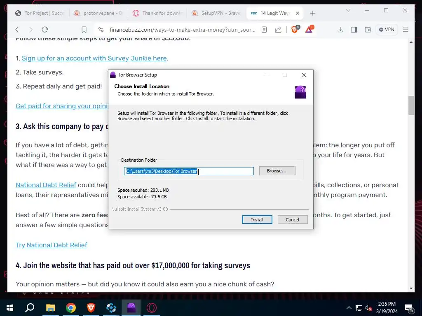
Task: Open the blue diamond app on the taskbar
Action: (x=111, y=308)
